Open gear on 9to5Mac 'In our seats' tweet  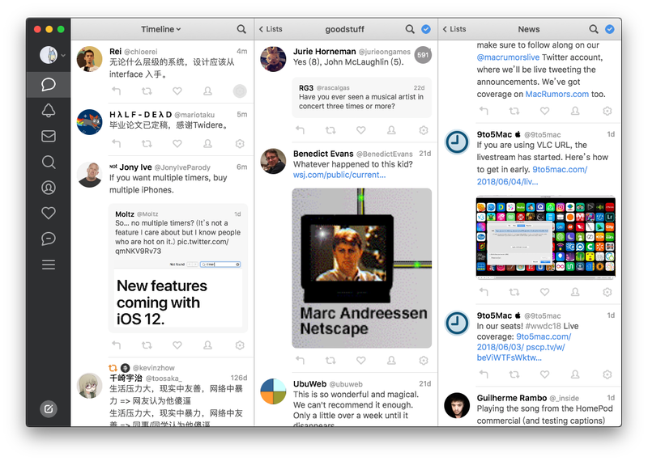coord(607,374)
